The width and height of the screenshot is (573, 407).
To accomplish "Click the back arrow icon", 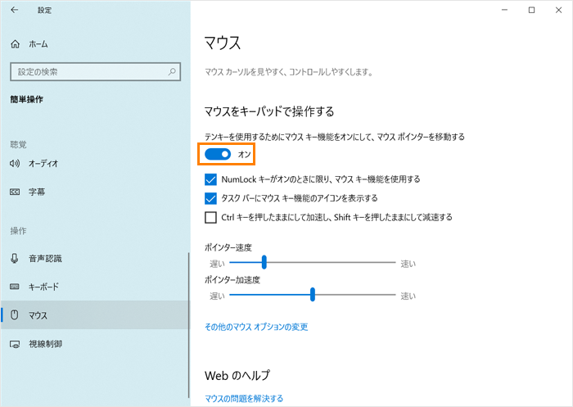I will 15,11.
